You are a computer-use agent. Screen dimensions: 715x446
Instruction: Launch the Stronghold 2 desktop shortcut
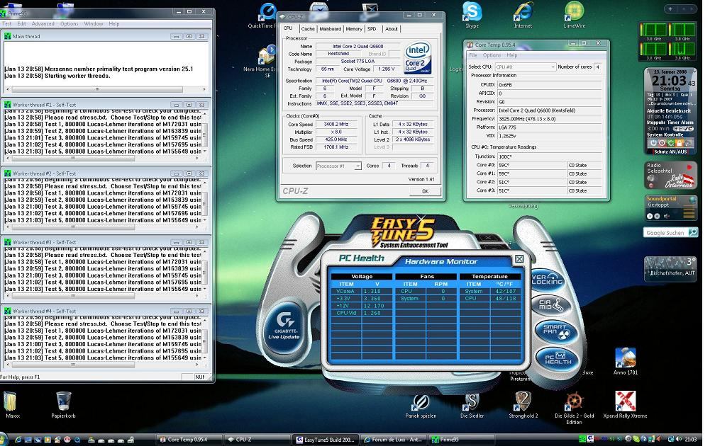tap(523, 405)
